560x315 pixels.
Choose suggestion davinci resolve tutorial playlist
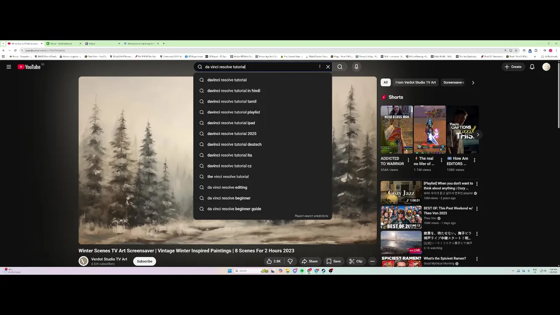pos(262,112)
